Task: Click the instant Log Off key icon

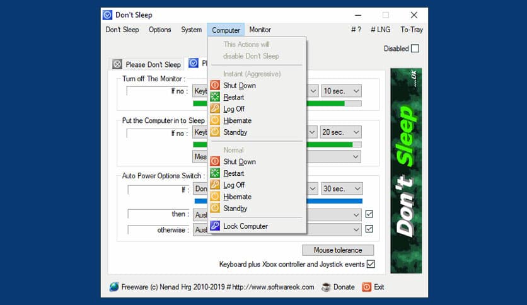Action: (215, 108)
